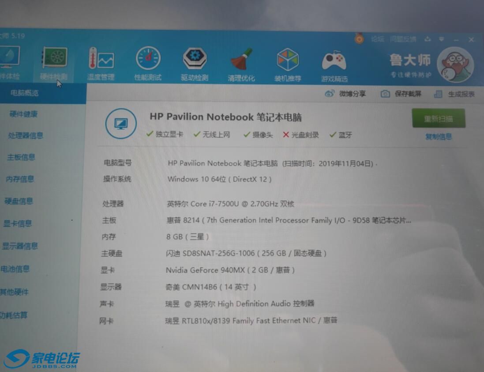Open 游戏精选 gamepad icon
The width and height of the screenshot is (484, 372).
[x=334, y=60]
